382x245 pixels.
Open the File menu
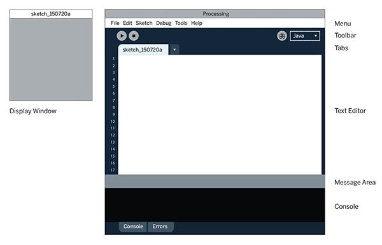[115, 23]
